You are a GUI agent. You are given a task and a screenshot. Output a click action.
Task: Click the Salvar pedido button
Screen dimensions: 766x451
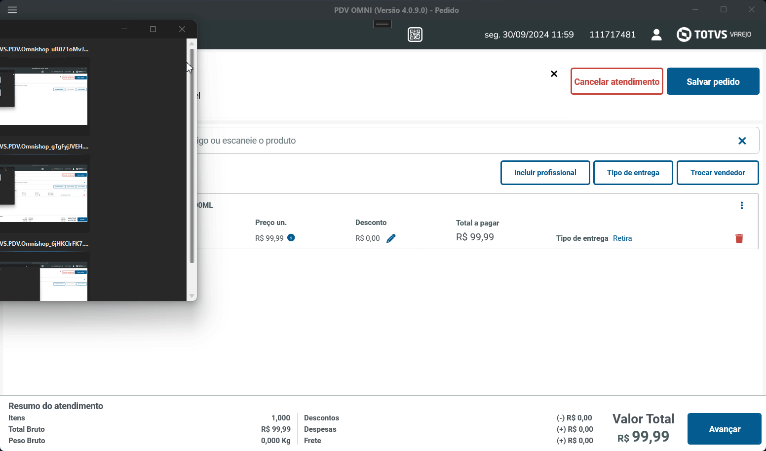tap(713, 81)
